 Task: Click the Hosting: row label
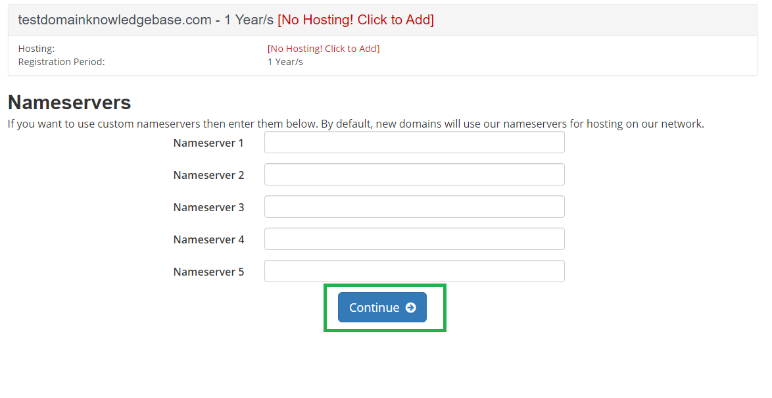tap(36, 49)
